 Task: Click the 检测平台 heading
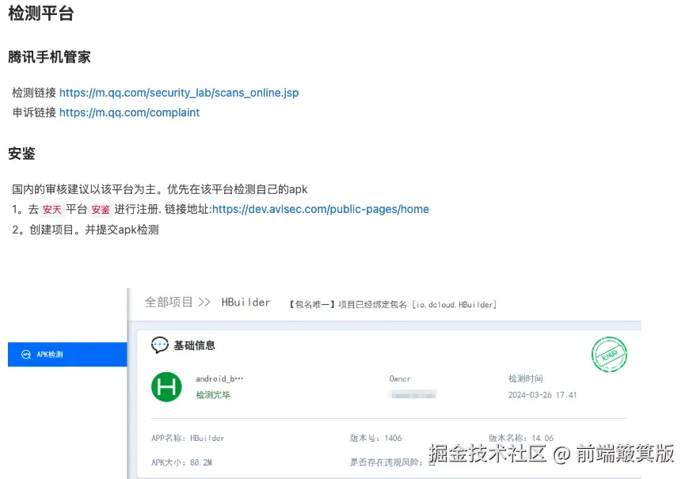pos(41,13)
